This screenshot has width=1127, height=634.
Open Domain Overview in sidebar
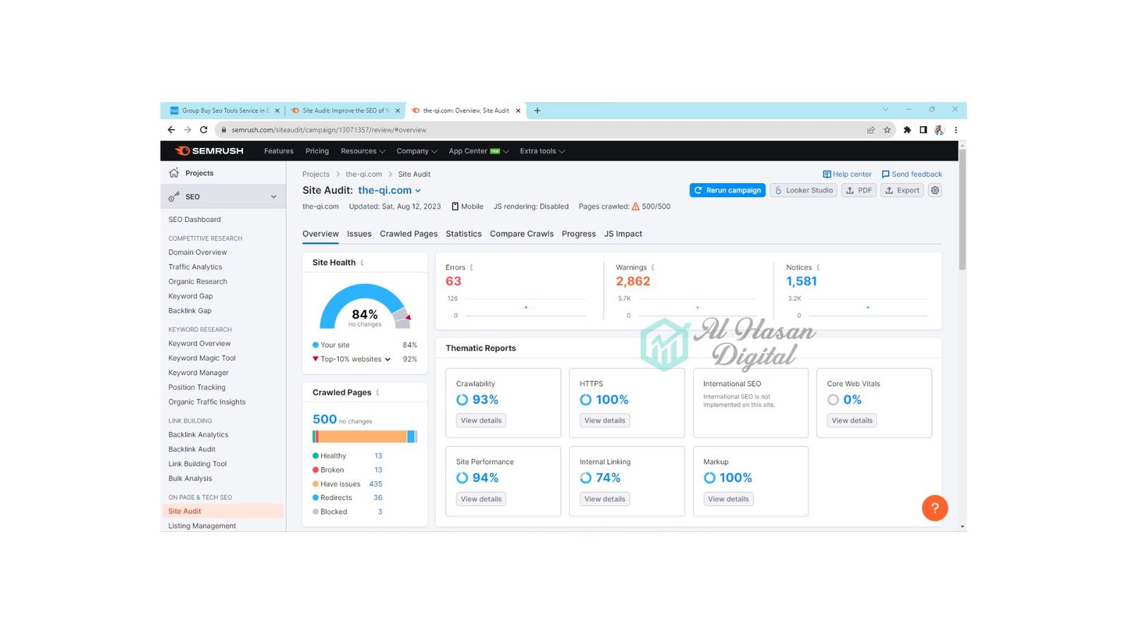[x=198, y=252]
